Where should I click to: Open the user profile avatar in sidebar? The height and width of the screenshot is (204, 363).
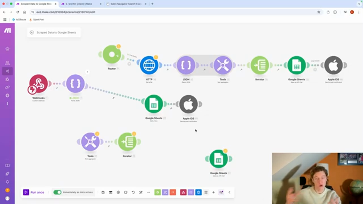pos(7,198)
